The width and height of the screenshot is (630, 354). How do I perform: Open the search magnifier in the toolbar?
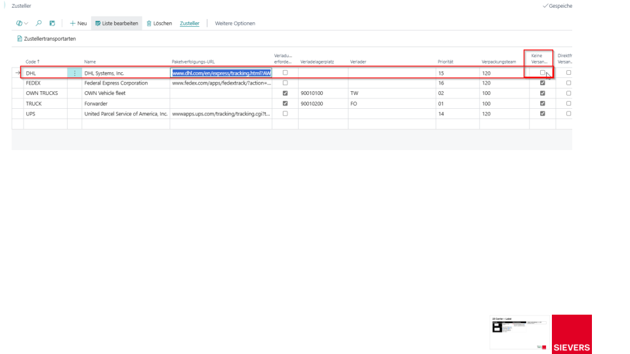(x=39, y=24)
